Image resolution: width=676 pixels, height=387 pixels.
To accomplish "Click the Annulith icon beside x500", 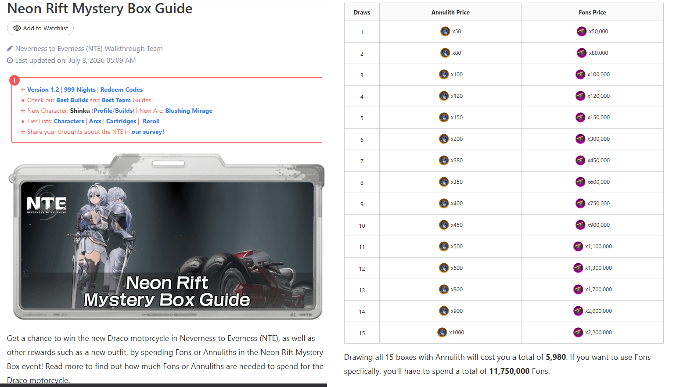I will tap(444, 246).
